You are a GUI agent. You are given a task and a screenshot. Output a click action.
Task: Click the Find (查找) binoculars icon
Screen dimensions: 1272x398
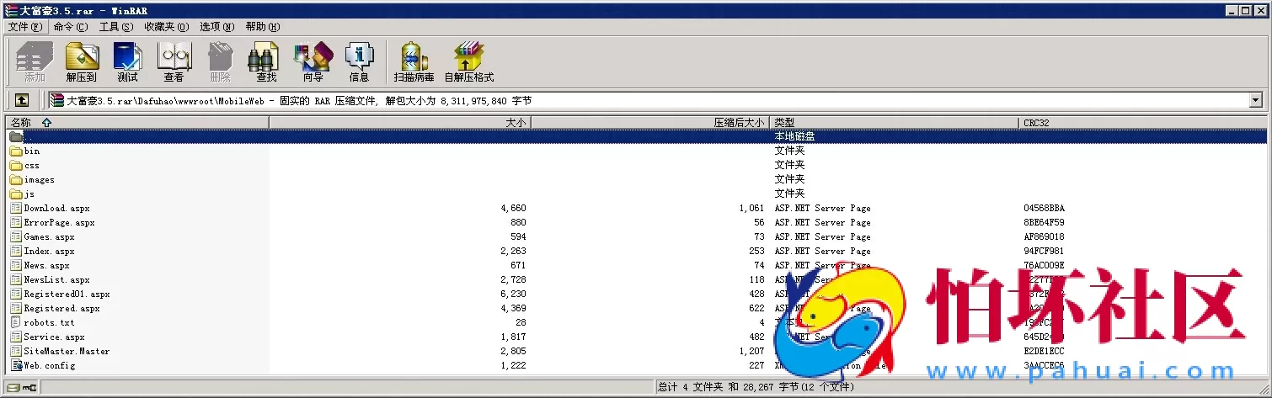click(266, 61)
